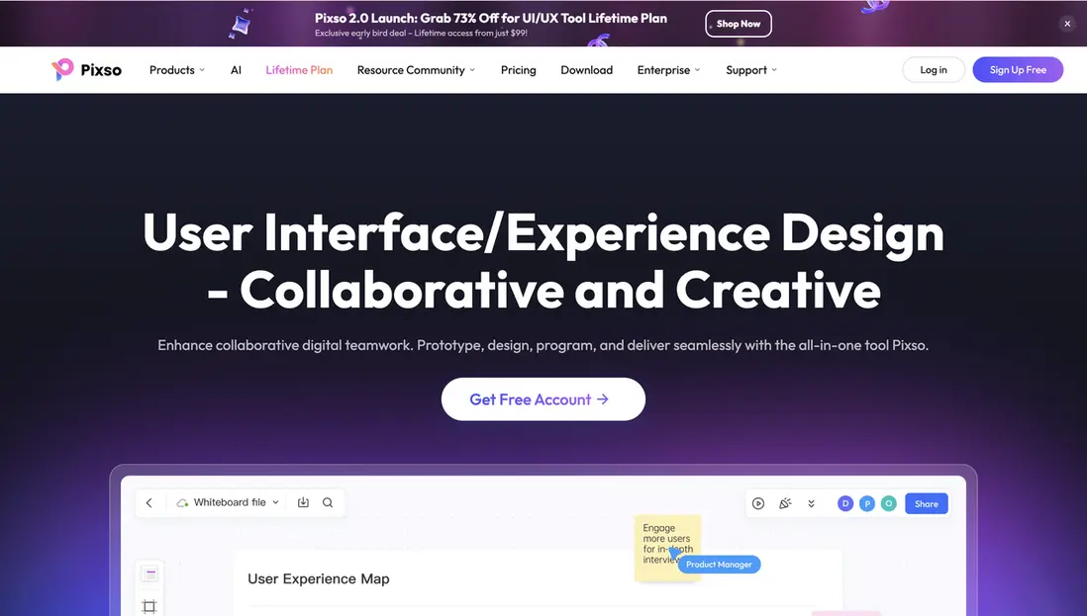1087x616 pixels.
Task: Open the Download page
Action: tap(586, 70)
